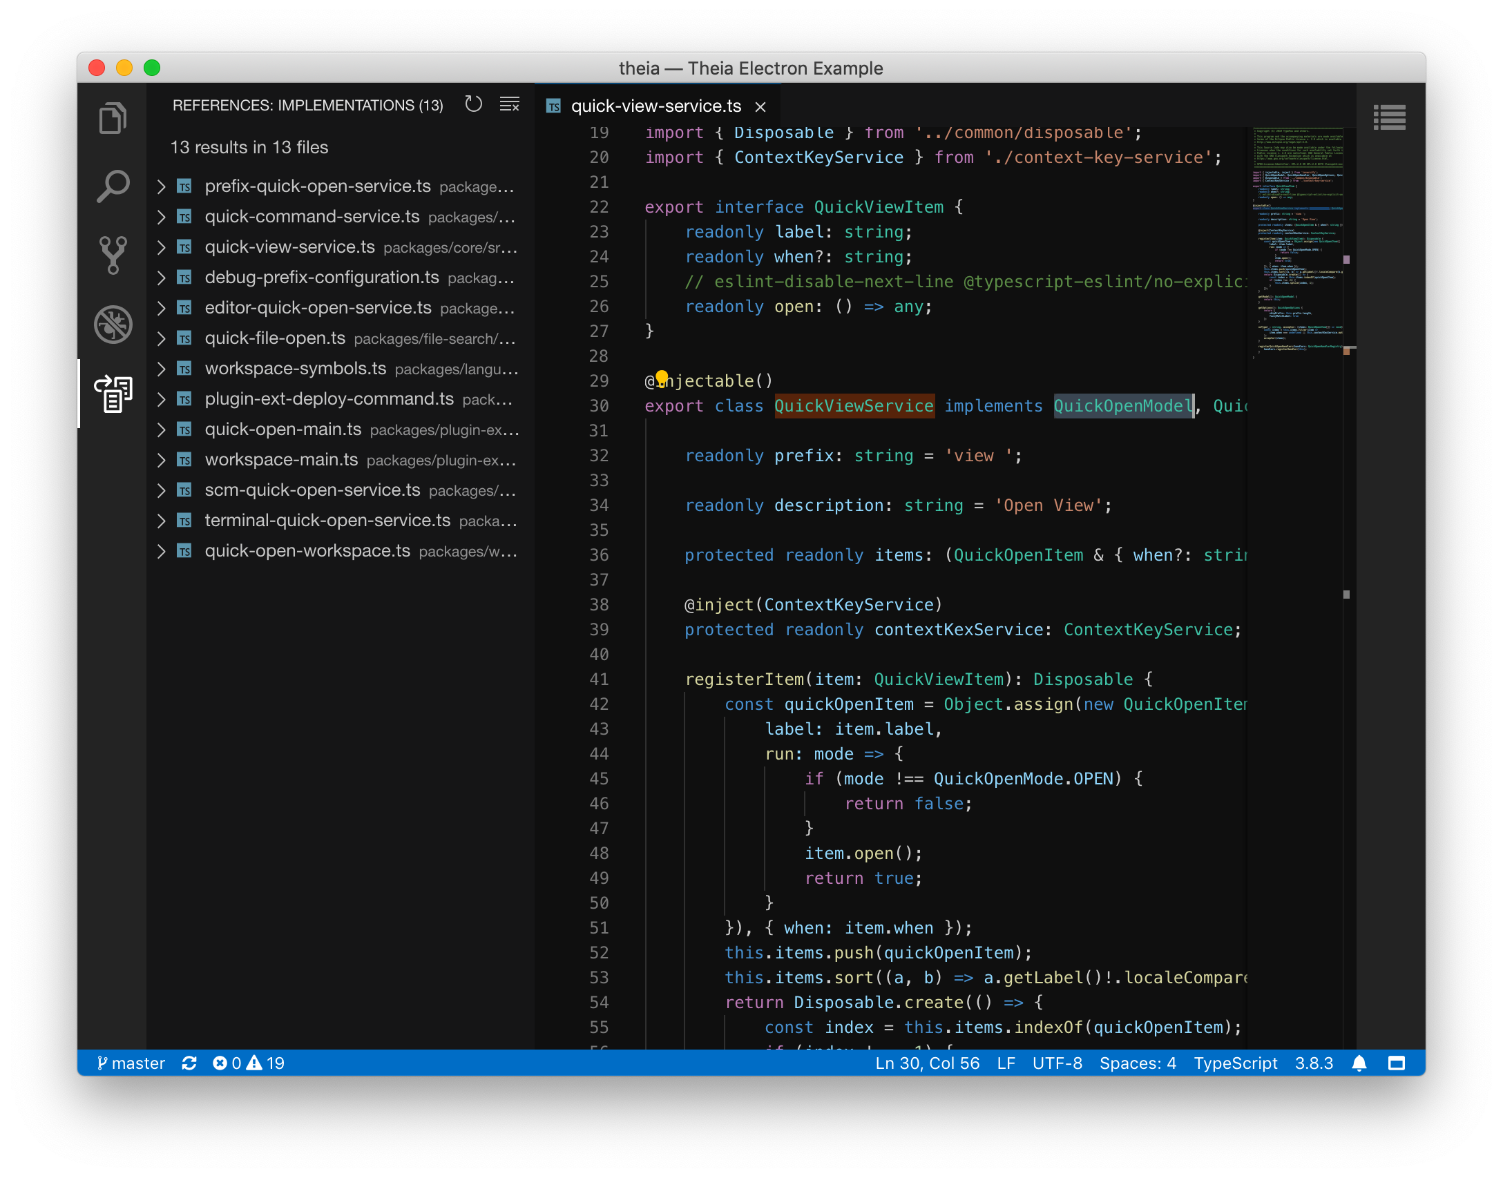Clear all references results
The image size is (1503, 1178).
point(510,104)
